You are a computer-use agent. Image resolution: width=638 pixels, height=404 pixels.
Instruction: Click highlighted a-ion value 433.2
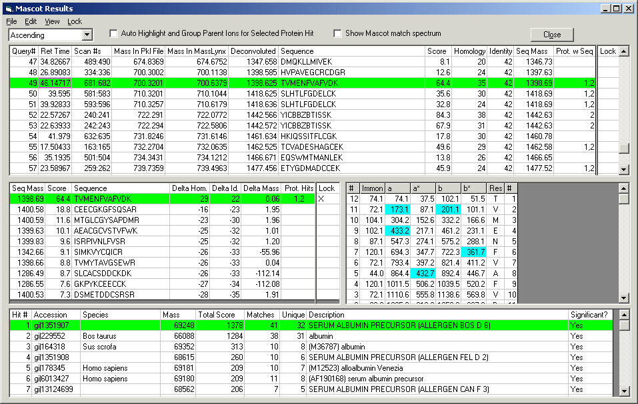tap(399, 231)
